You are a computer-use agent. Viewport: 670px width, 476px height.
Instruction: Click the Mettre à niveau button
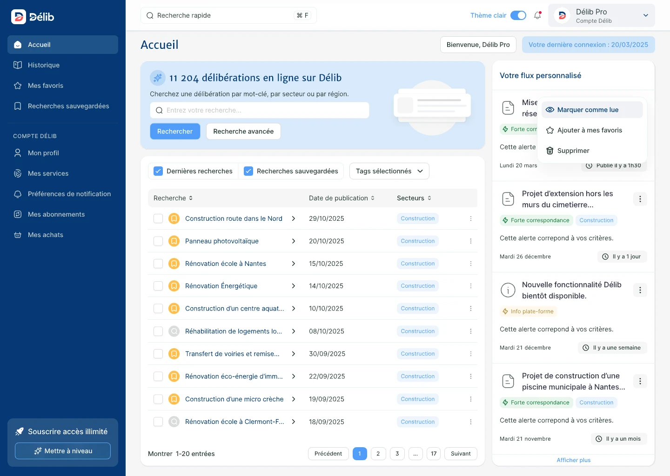pyautogui.click(x=63, y=451)
